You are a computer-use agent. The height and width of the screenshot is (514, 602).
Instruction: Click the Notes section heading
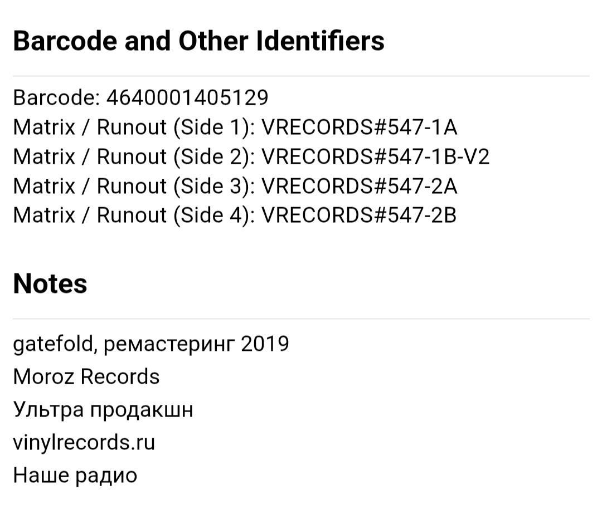(50, 284)
